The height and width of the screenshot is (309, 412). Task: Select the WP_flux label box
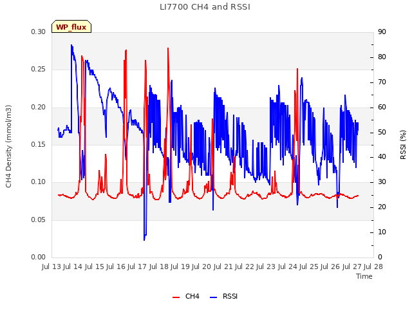click(x=71, y=26)
